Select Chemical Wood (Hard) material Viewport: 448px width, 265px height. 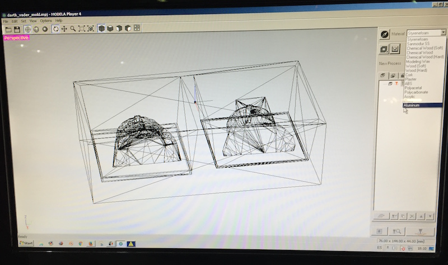point(425,57)
